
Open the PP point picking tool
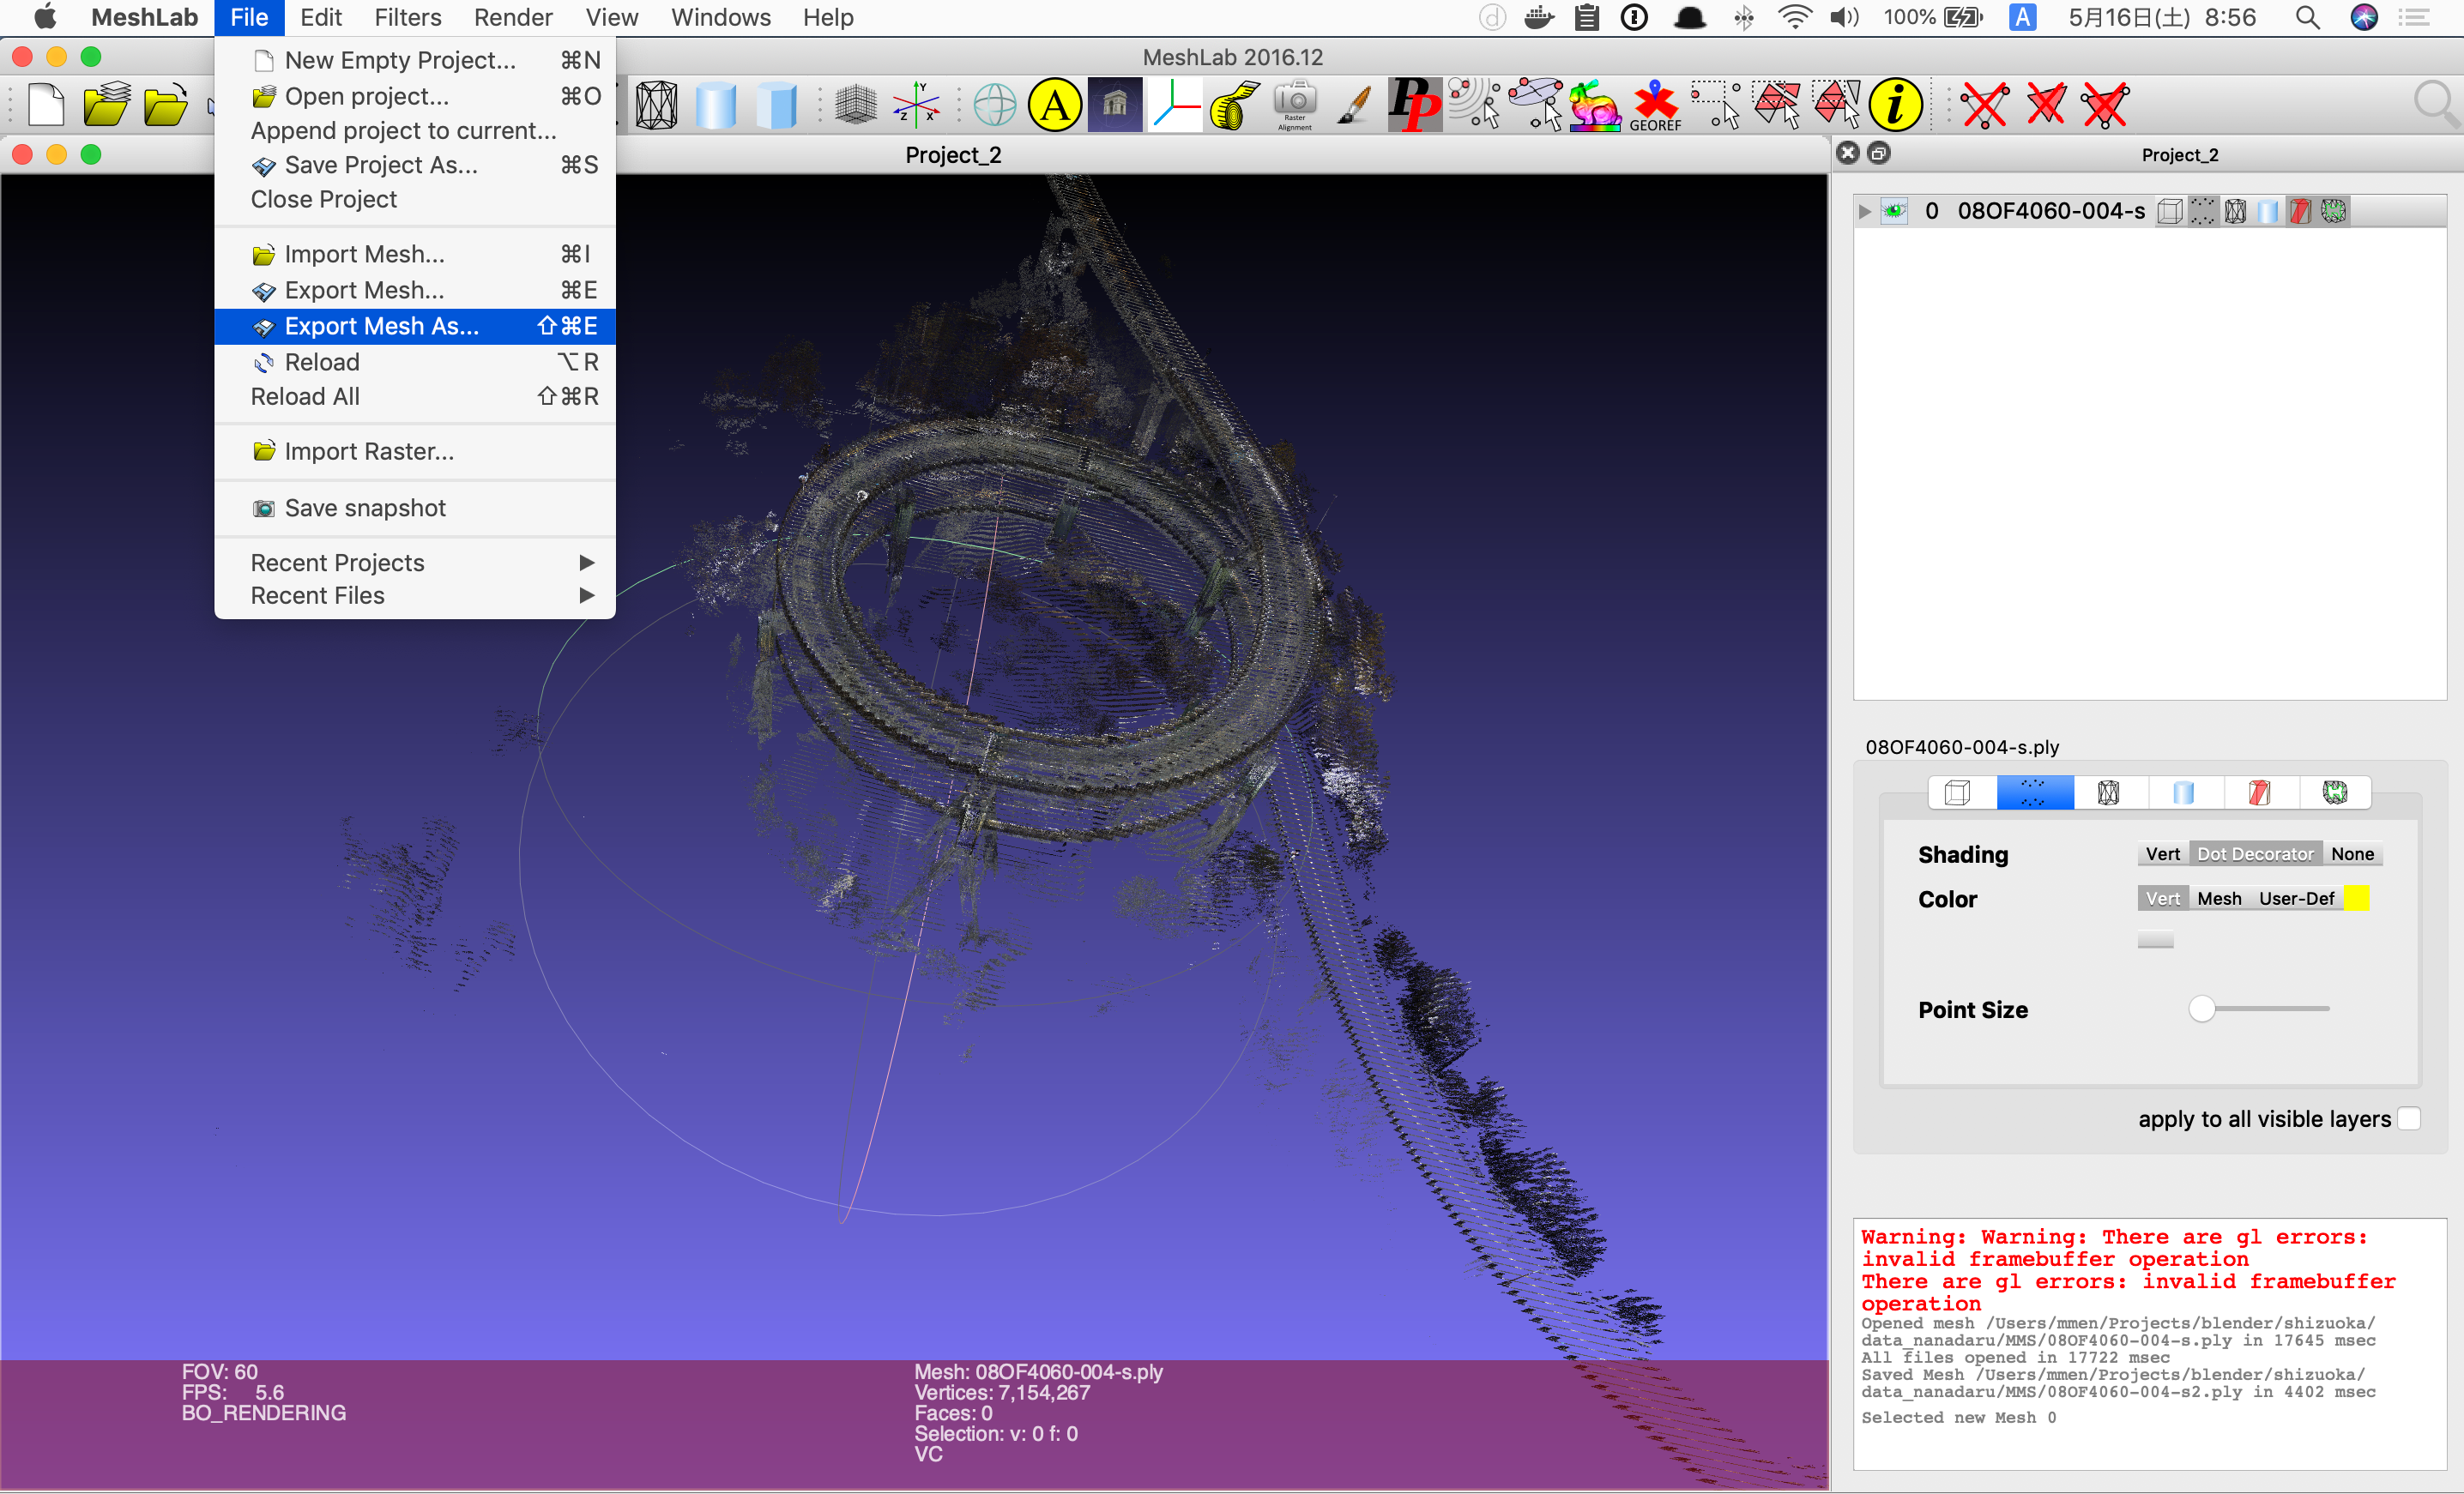[x=1415, y=105]
